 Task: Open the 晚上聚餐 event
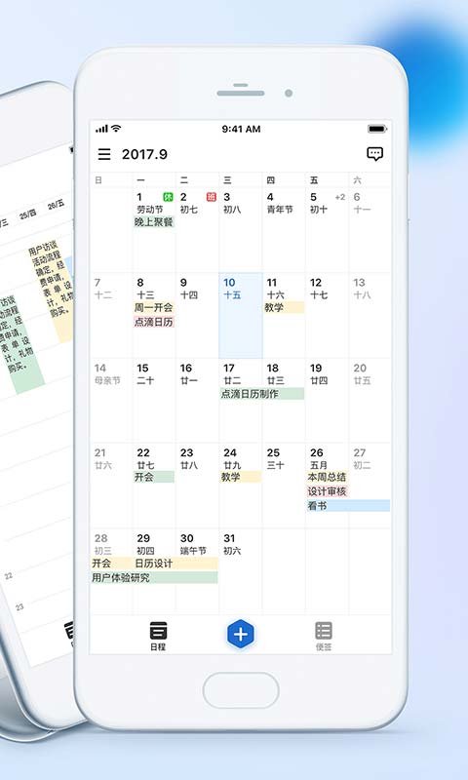click(x=154, y=222)
